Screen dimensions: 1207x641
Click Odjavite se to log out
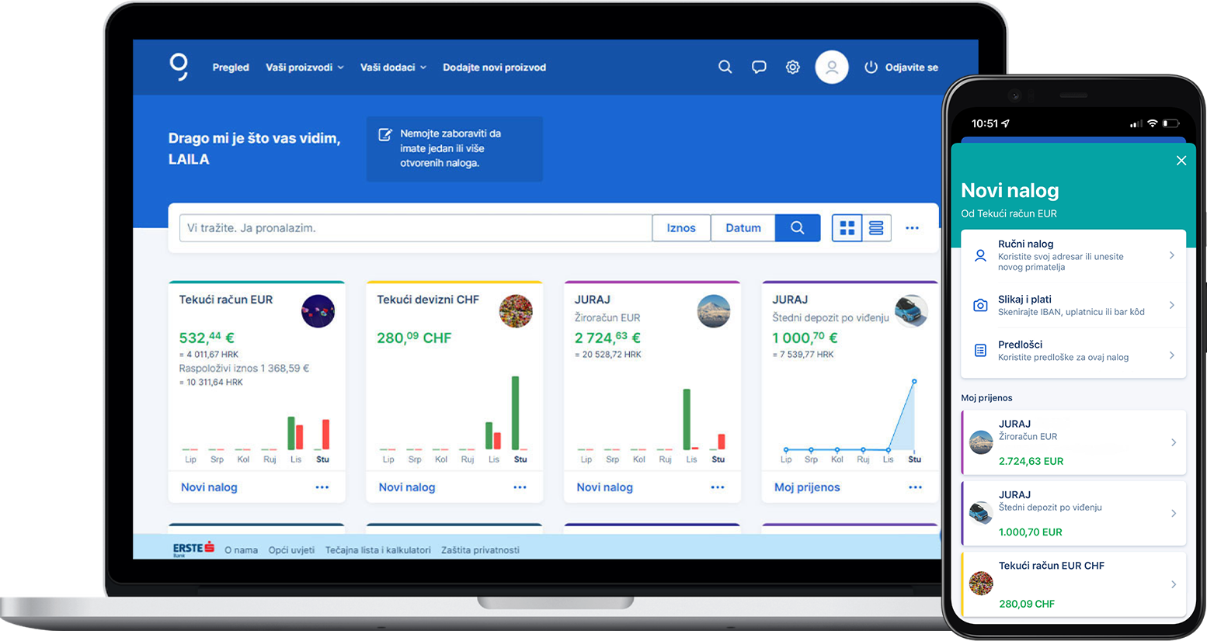pos(902,68)
